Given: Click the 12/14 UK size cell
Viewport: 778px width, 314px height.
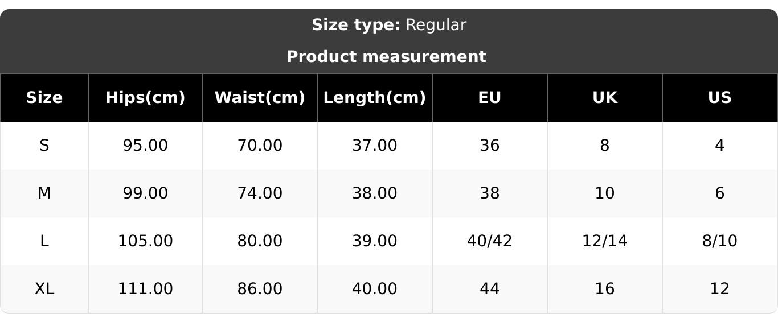Looking at the screenshot, I should 604,241.
